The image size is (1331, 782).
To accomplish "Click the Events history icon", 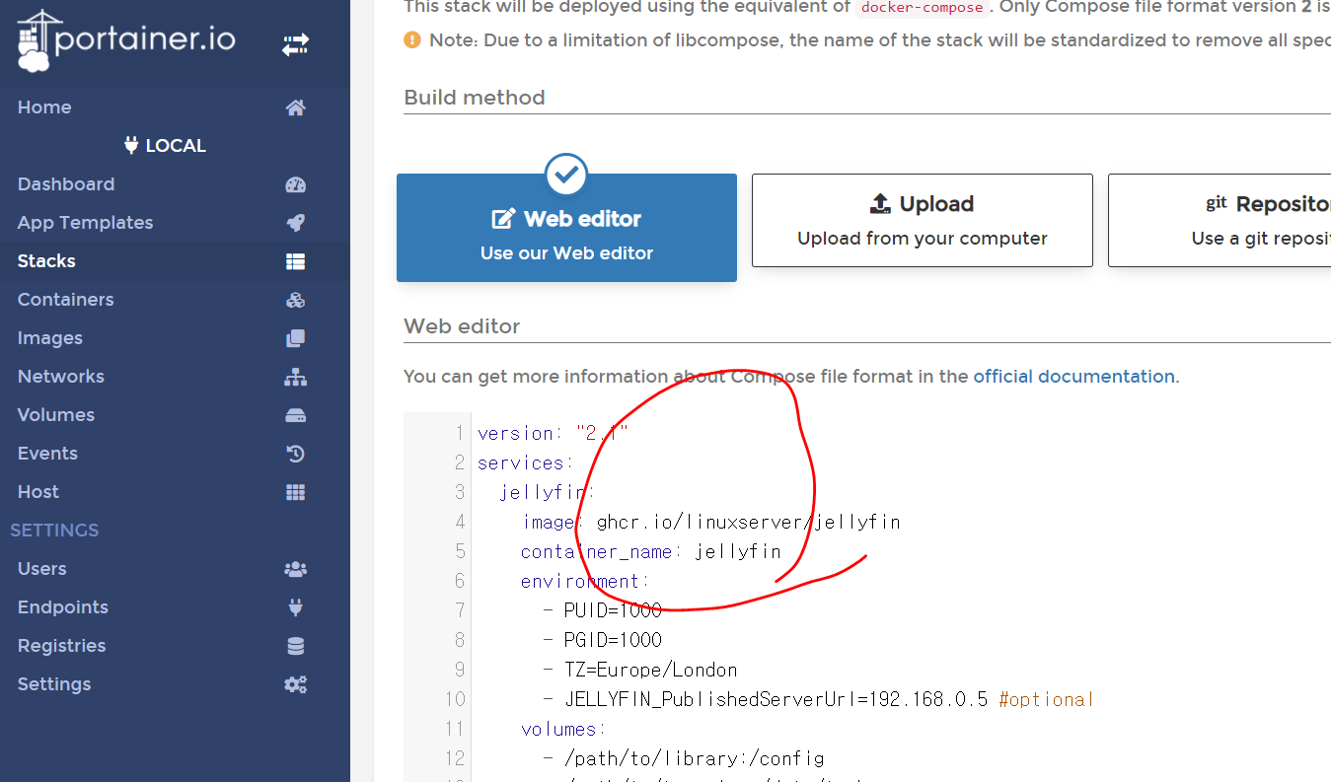I will (x=295, y=454).
